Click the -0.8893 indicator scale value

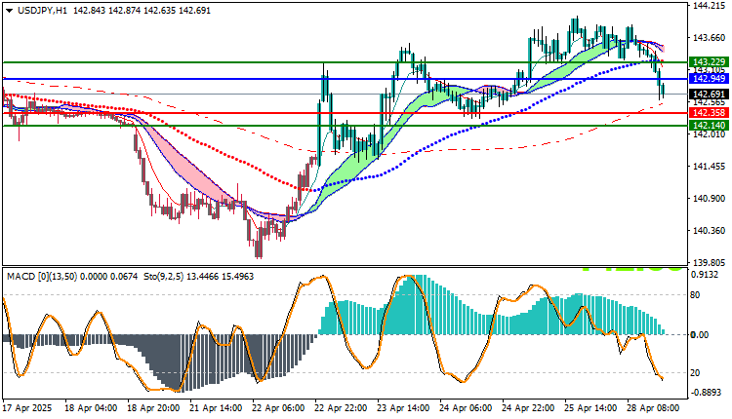[706, 393]
